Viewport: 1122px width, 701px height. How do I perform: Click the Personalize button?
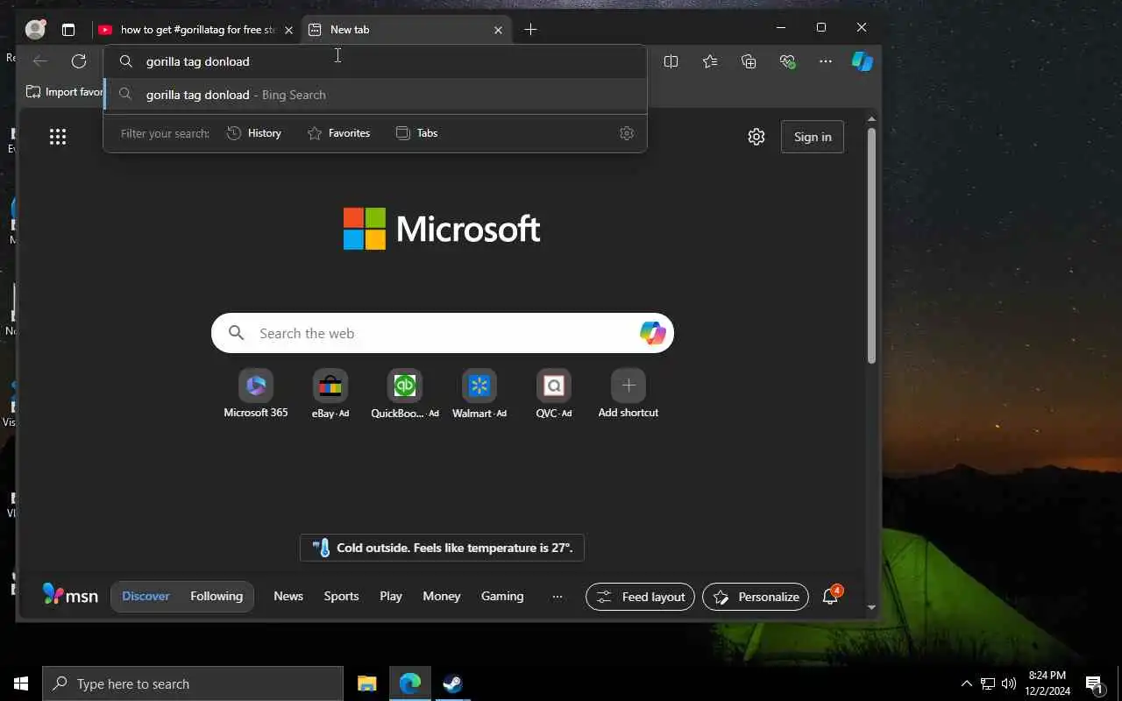pos(756,597)
